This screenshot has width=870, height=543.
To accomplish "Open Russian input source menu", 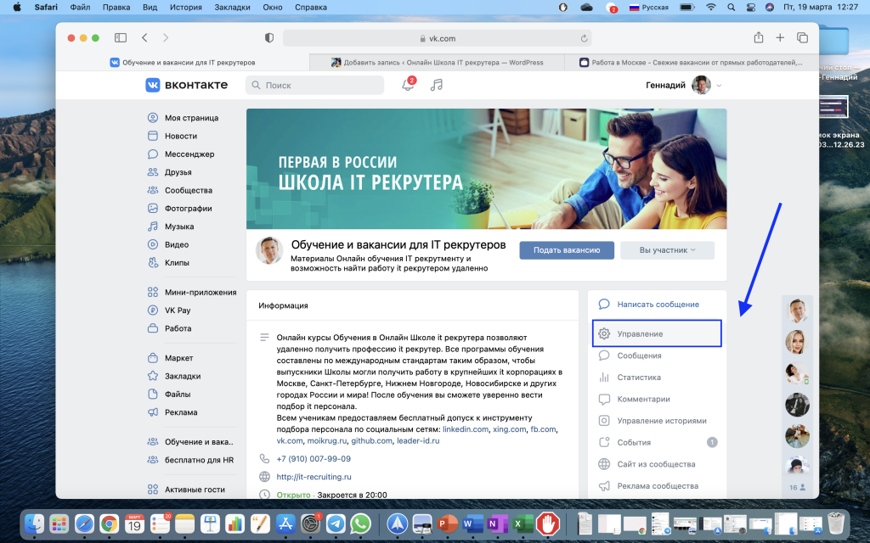I will [x=648, y=8].
